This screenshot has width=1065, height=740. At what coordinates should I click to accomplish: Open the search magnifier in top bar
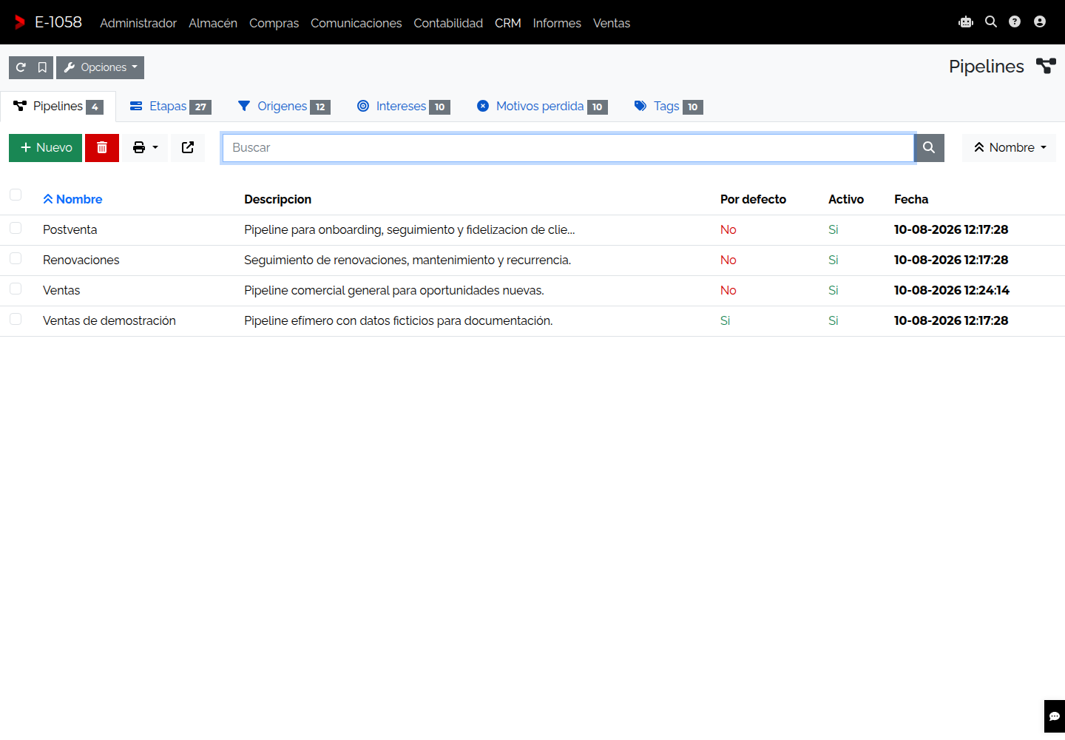tap(991, 22)
